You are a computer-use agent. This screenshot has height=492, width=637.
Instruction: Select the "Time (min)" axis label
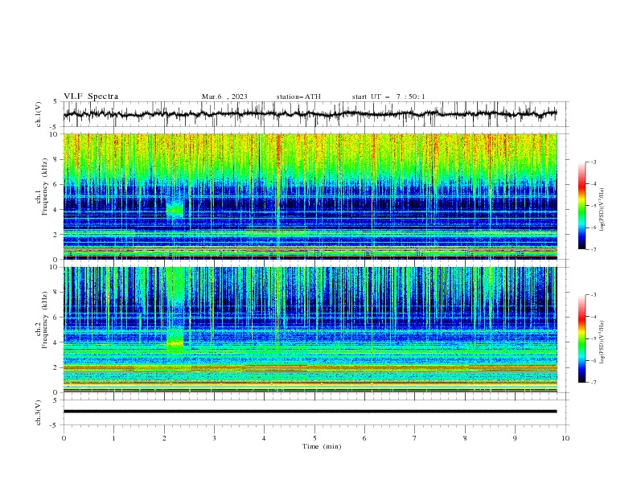click(x=322, y=446)
